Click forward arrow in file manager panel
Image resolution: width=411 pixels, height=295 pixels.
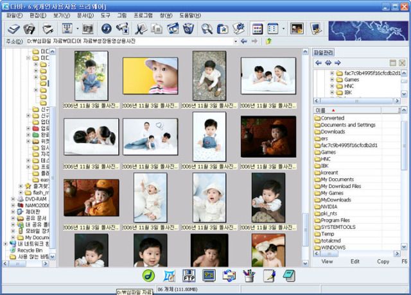click(x=338, y=63)
